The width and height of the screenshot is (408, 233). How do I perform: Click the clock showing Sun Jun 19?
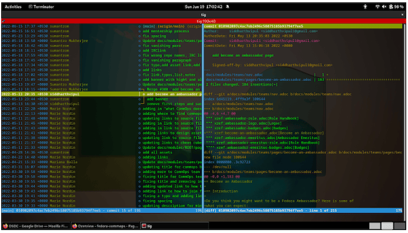coord(204,7)
